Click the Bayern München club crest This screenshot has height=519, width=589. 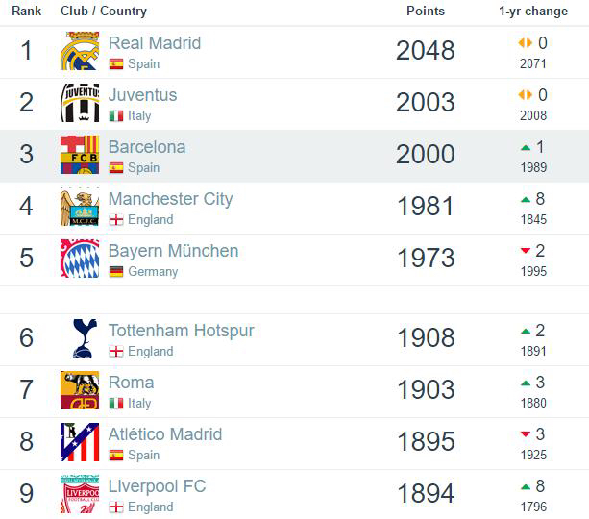tap(80, 259)
